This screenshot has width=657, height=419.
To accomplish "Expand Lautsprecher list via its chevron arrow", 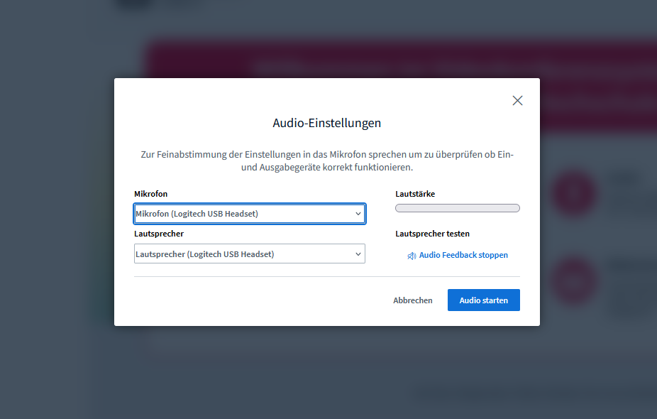I will [358, 254].
